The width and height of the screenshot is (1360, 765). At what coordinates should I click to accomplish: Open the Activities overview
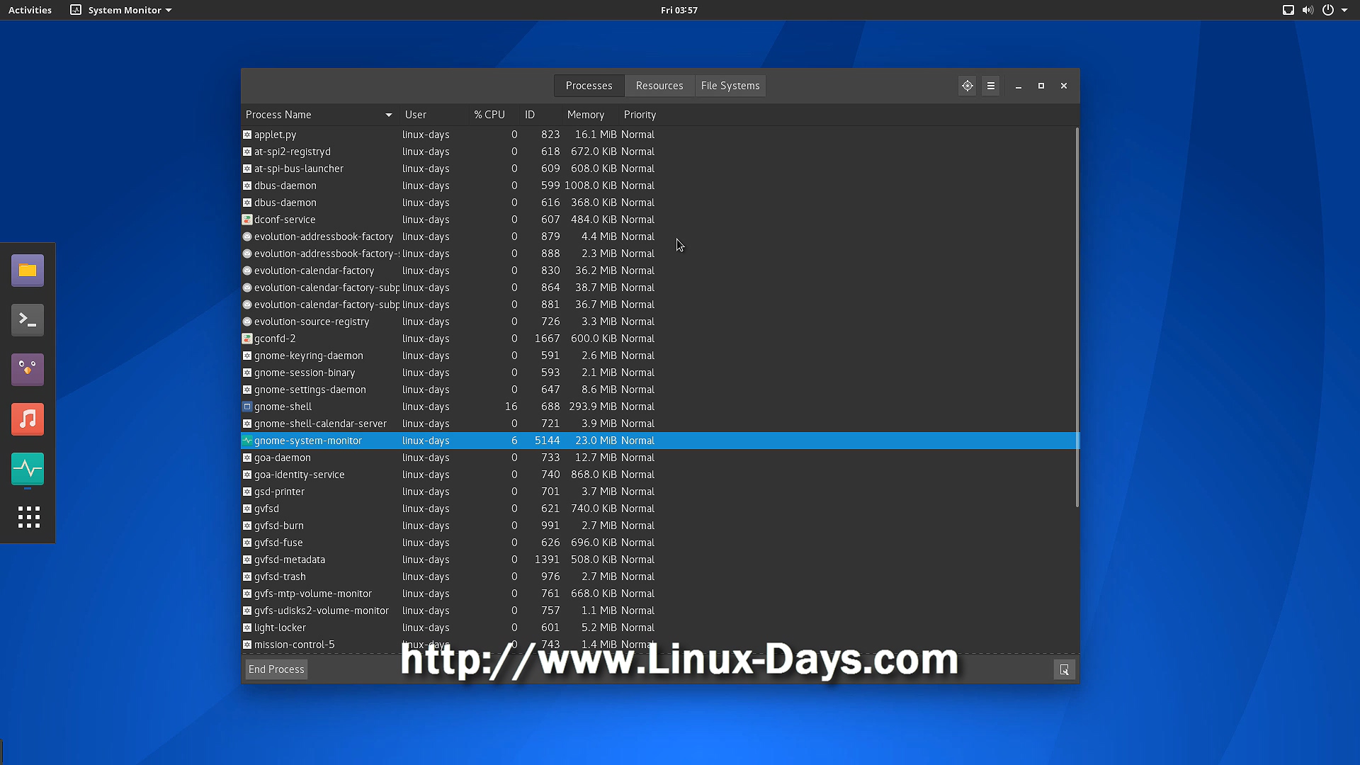(x=30, y=10)
